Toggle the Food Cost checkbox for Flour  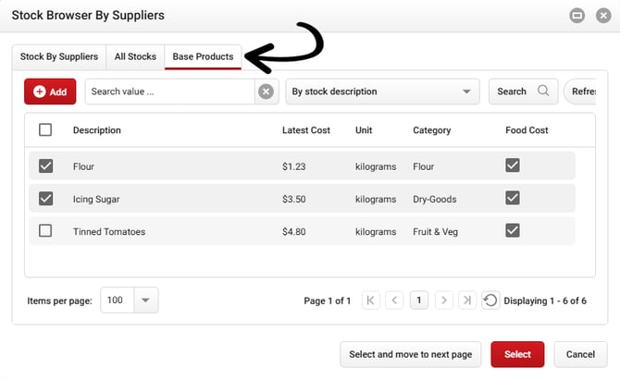pyautogui.click(x=513, y=165)
